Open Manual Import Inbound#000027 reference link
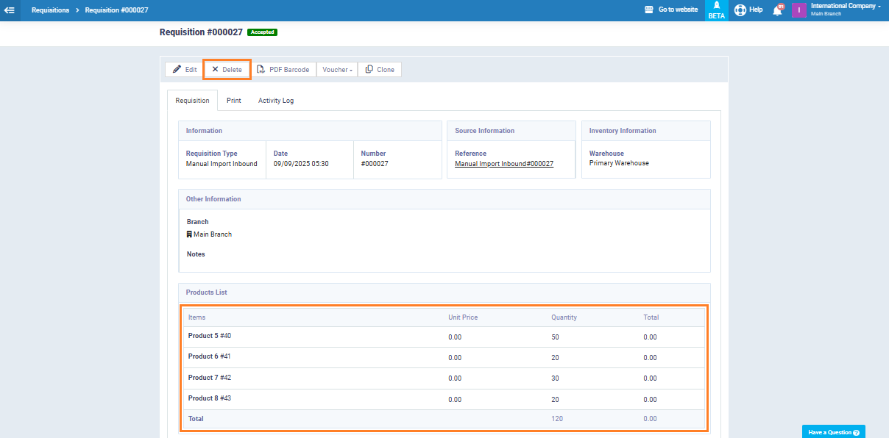Screen dimensions: 889x438 click(x=504, y=164)
